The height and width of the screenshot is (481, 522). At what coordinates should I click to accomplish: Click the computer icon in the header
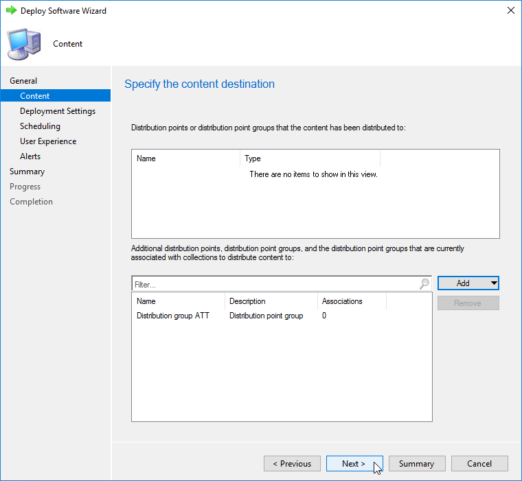[x=23, y=43]
